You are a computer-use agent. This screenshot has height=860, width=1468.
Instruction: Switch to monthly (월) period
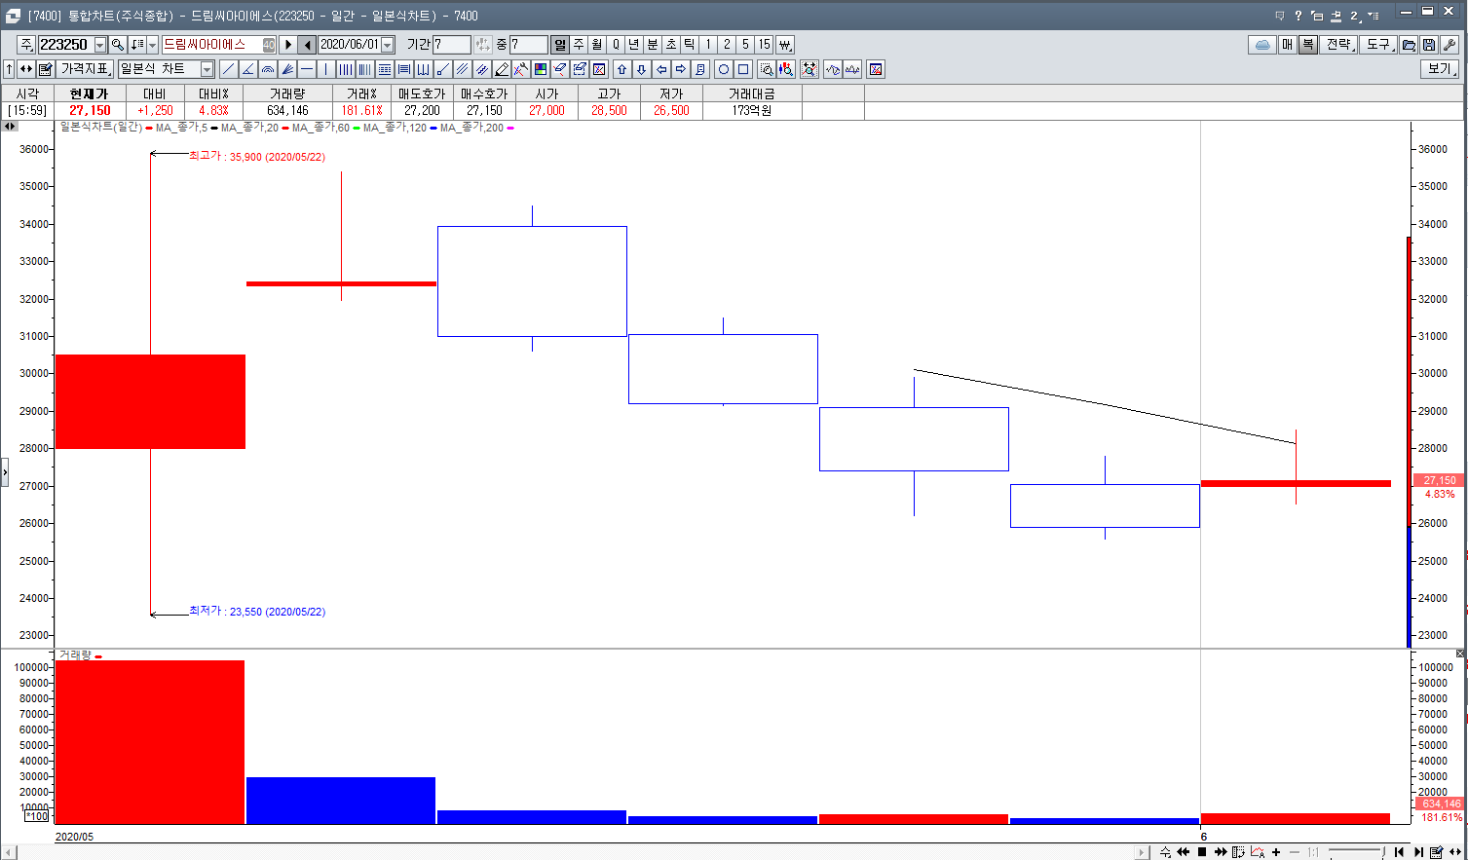pos(596,45)
